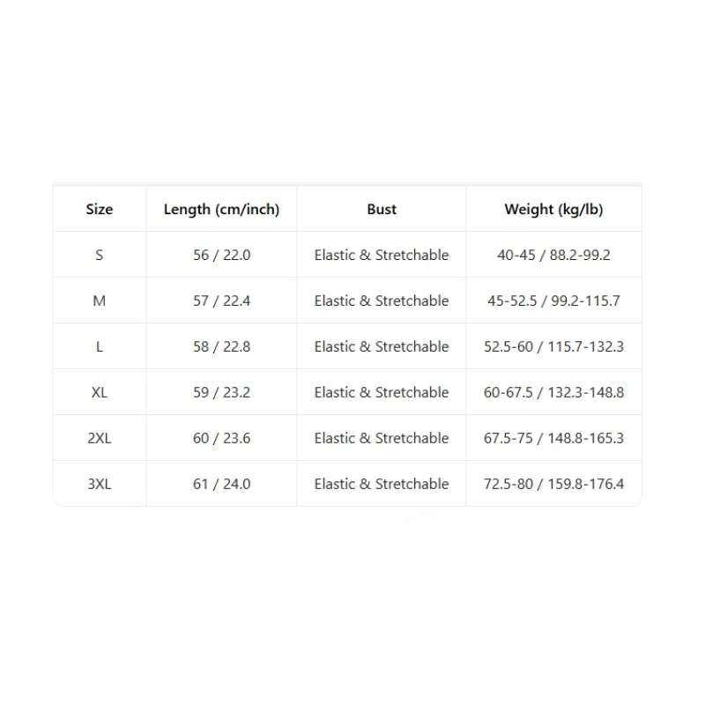The height and width of the screenshot is (705, 705).
Task: Click the Bust column header
Action: pos(382,209)
